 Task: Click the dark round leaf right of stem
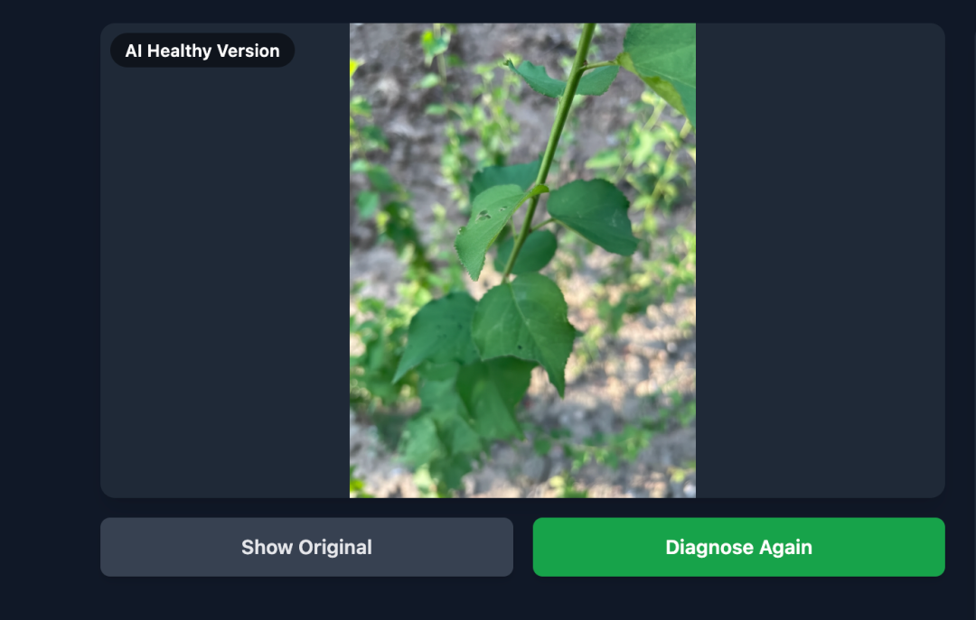[x=593, y=216]
